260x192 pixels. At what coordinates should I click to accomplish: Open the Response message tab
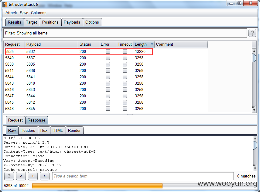click(36, 120)
